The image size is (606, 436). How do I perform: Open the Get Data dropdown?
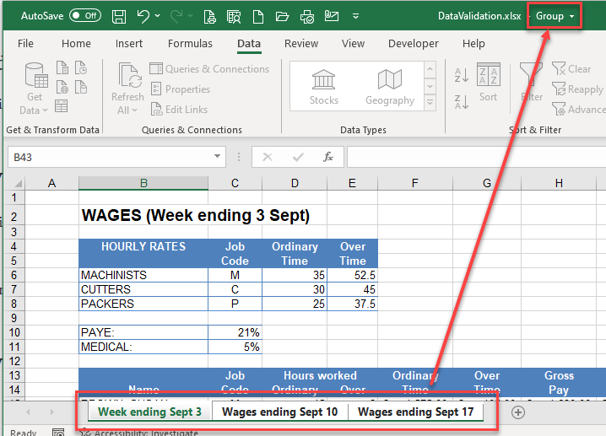[x=34, y=89]
